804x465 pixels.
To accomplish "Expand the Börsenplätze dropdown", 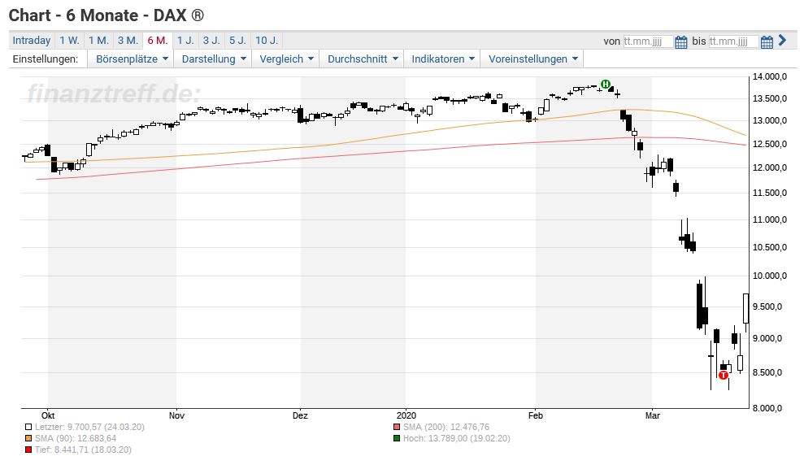I will tap(131, 59).
